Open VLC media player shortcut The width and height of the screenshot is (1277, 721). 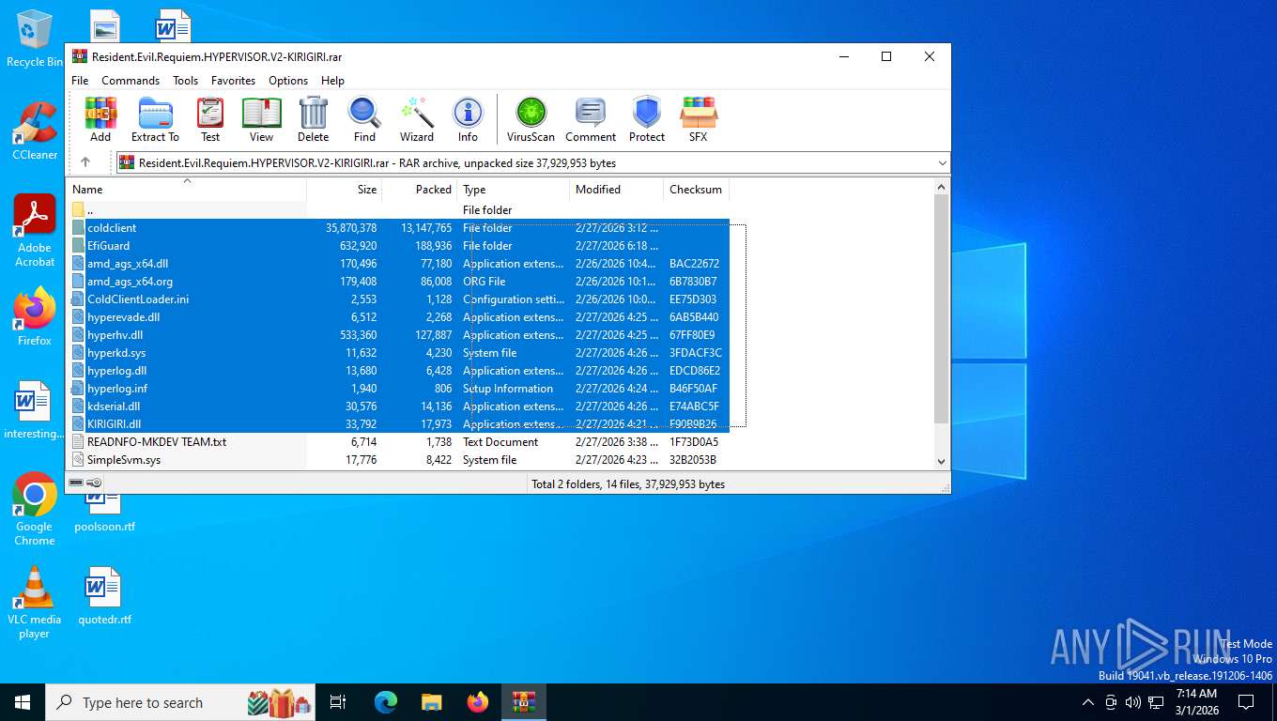pos(35,603)
